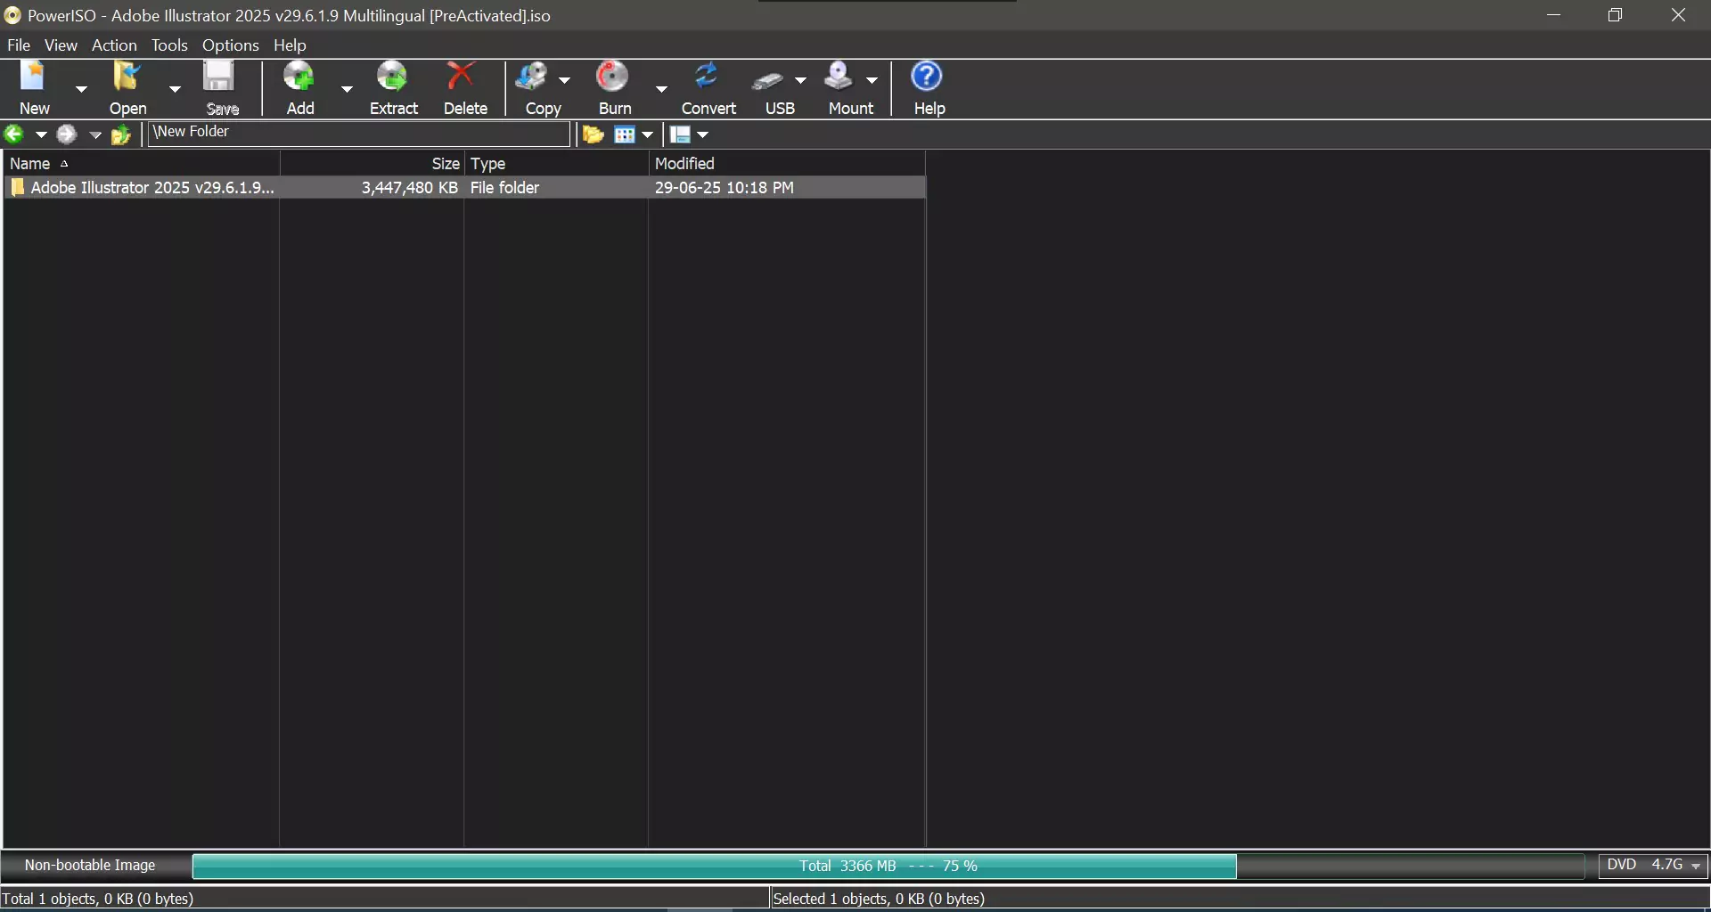Sort by the Type column header
This screenshot has width=1711, height=912.
click(556, 164)
